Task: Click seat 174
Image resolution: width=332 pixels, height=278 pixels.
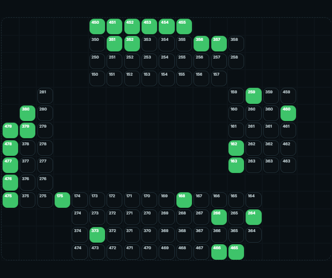Action: click(x=80, y=200)
